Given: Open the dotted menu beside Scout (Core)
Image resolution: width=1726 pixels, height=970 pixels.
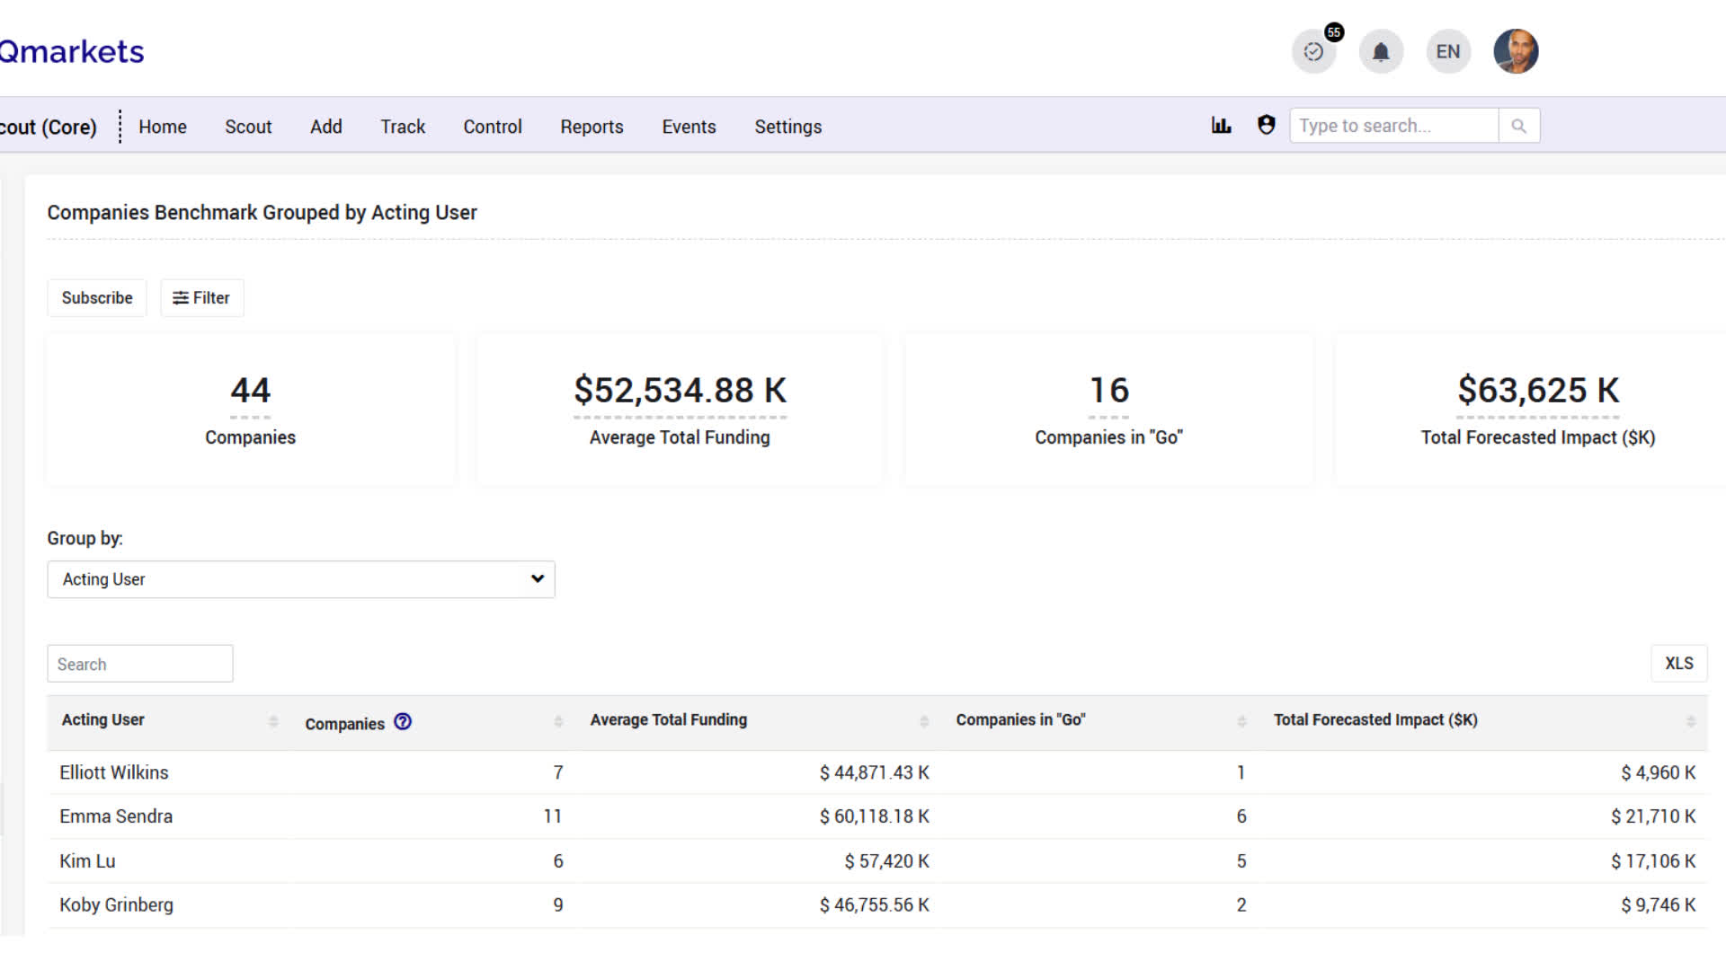Looking at the screenshot, I should pyautogui.click(x=120, y=127).
